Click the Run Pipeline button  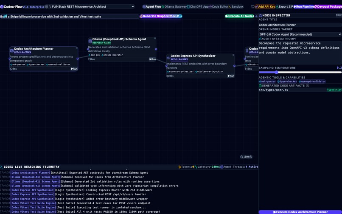tap(304, 7)
